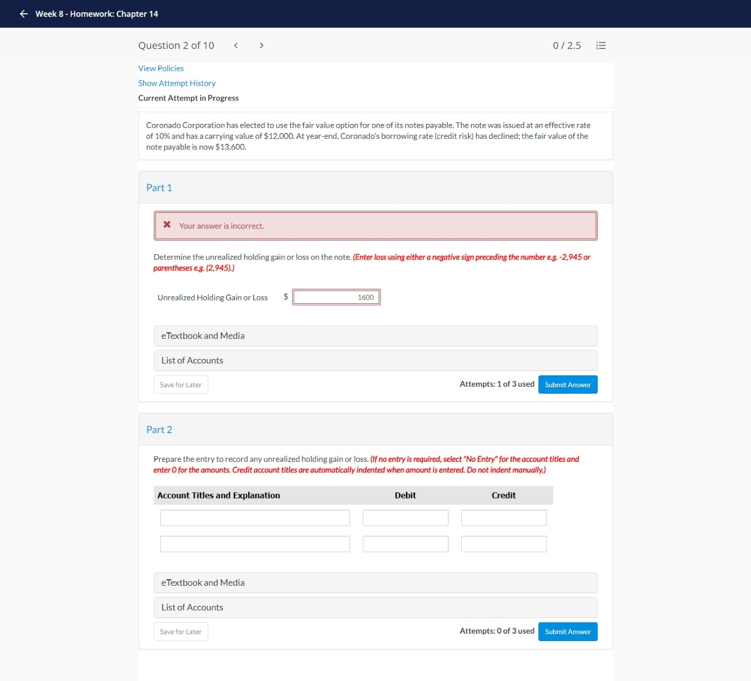751x681 pixels.
Task: Go to the previous question chevron
Action: click(235, 45)
